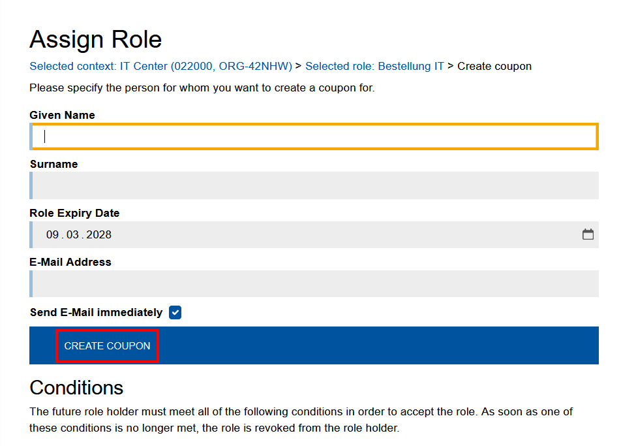This screenshot has width=621, height=446.
Task: Click the Conditions section heading
Action: [76, 387]
